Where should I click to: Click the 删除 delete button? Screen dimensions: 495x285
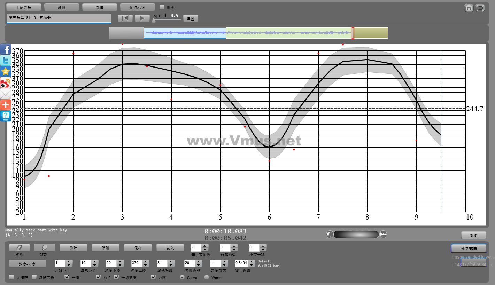[74, 248]
